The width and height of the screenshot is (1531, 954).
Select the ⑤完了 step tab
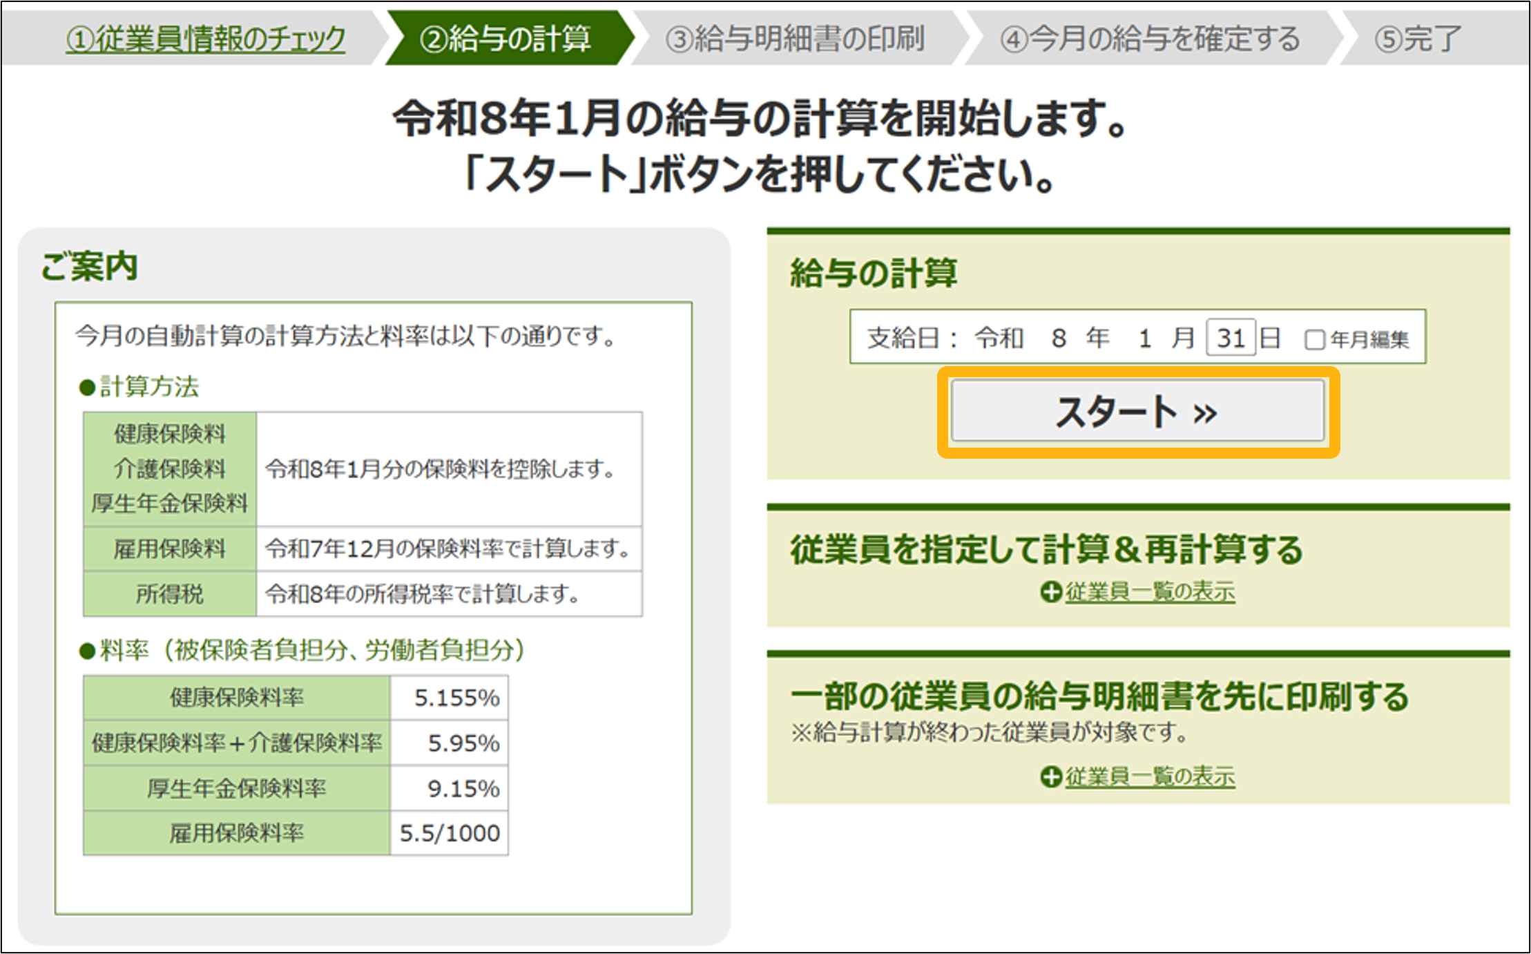[x=1418, y=39]
